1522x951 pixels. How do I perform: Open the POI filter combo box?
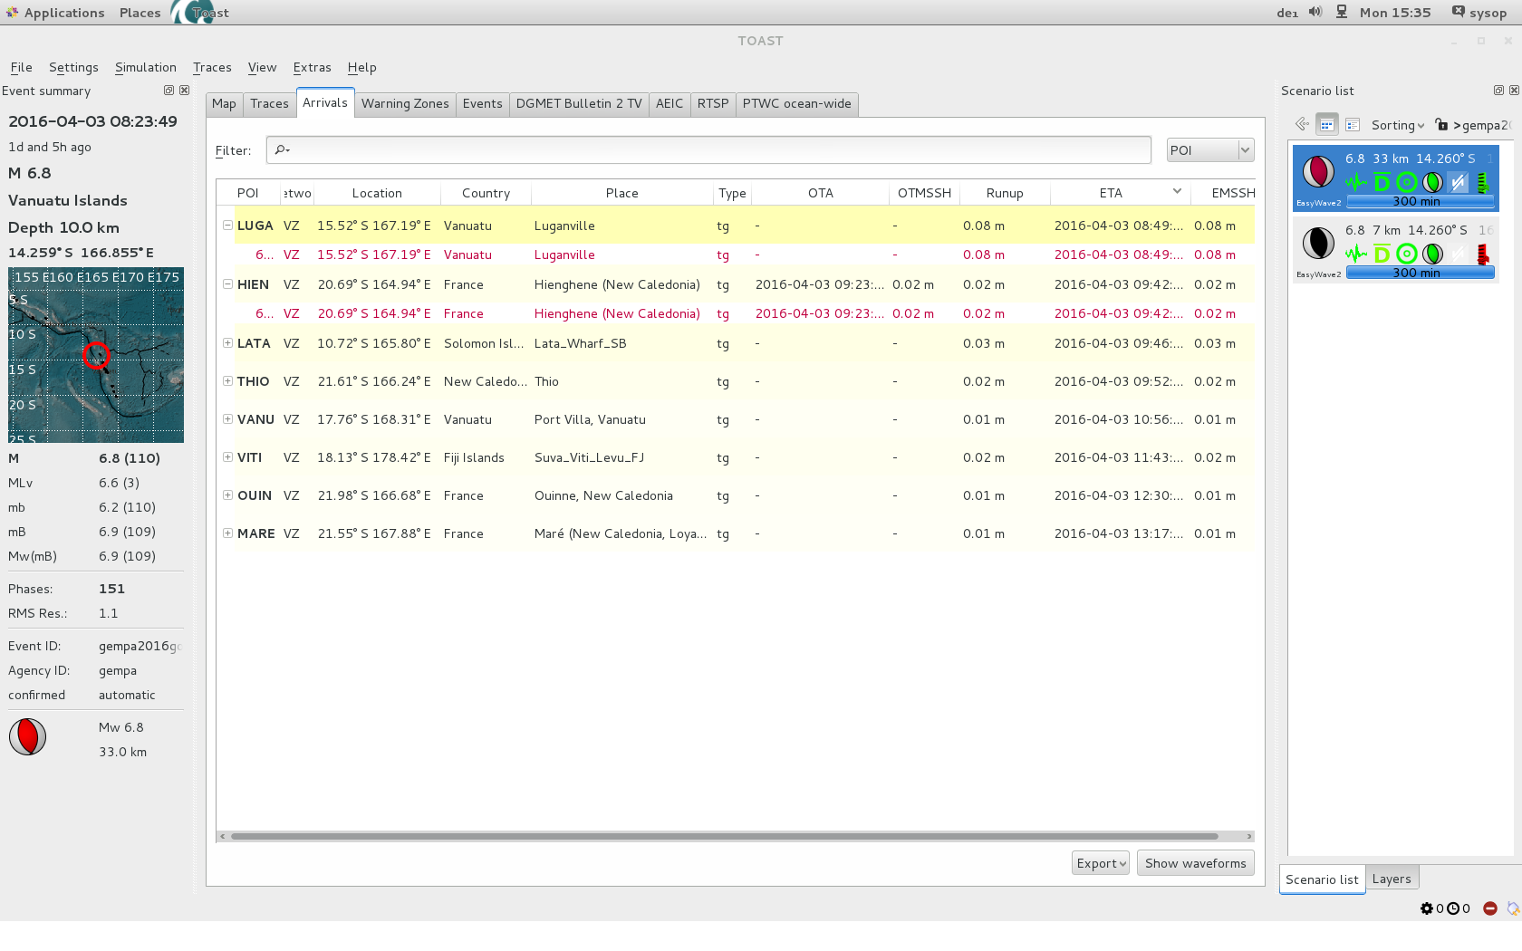tap(1210, 150)
